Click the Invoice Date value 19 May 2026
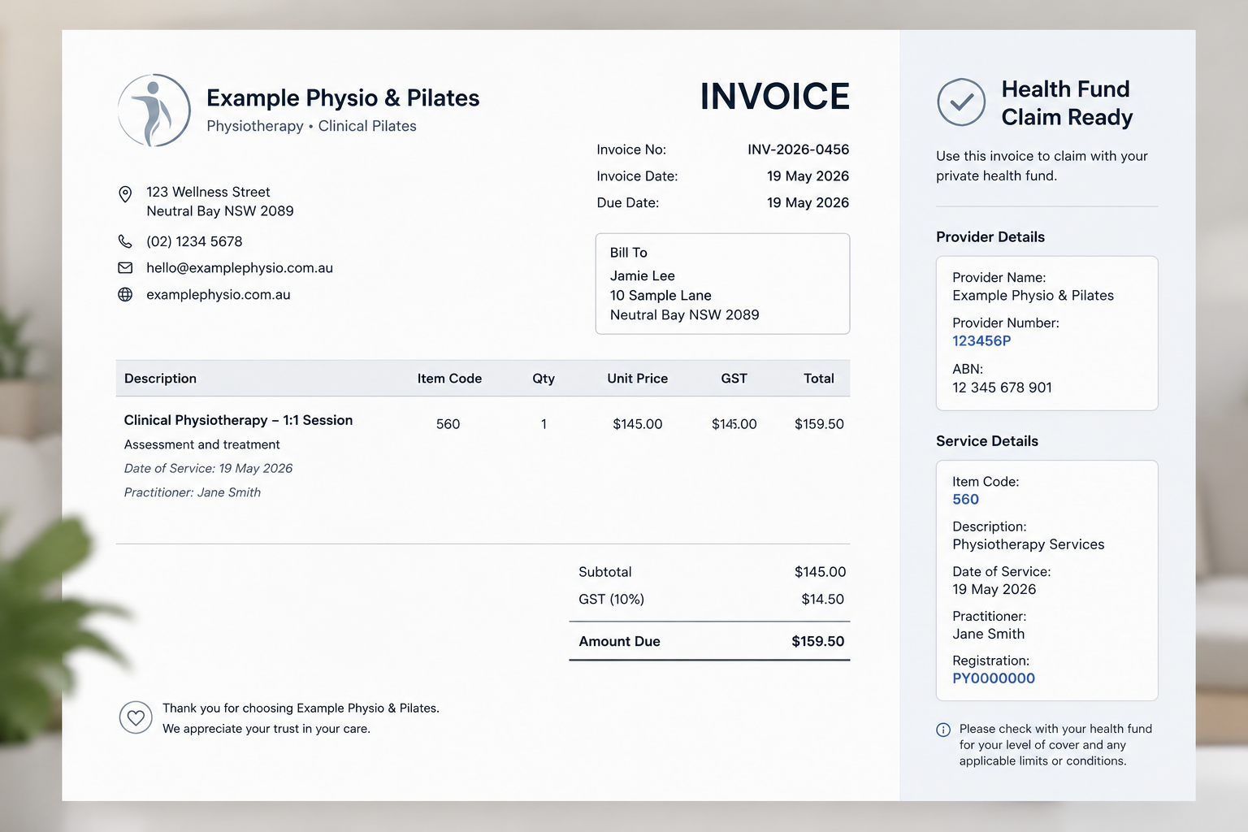Image resolution: width=1248 pixels, height=832 pixels. (808, 176)
